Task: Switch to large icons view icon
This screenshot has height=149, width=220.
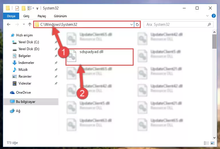Action: (213, 143)
